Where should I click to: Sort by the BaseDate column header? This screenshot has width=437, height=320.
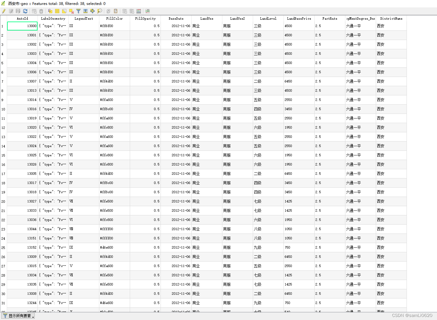point(176,18)
